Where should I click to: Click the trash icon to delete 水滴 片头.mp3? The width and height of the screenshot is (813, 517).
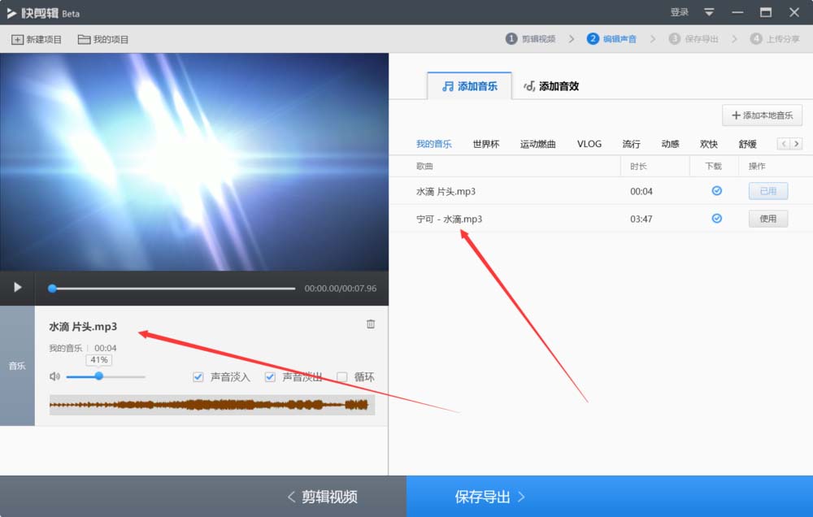(370, 324)
